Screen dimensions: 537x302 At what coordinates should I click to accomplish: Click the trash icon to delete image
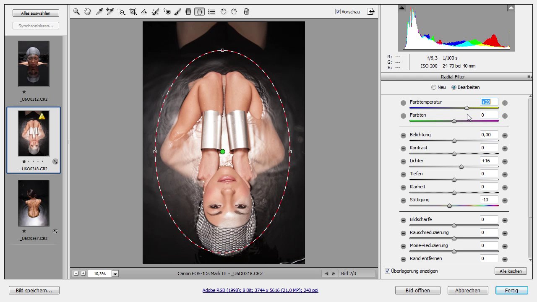tap(246, 12)
